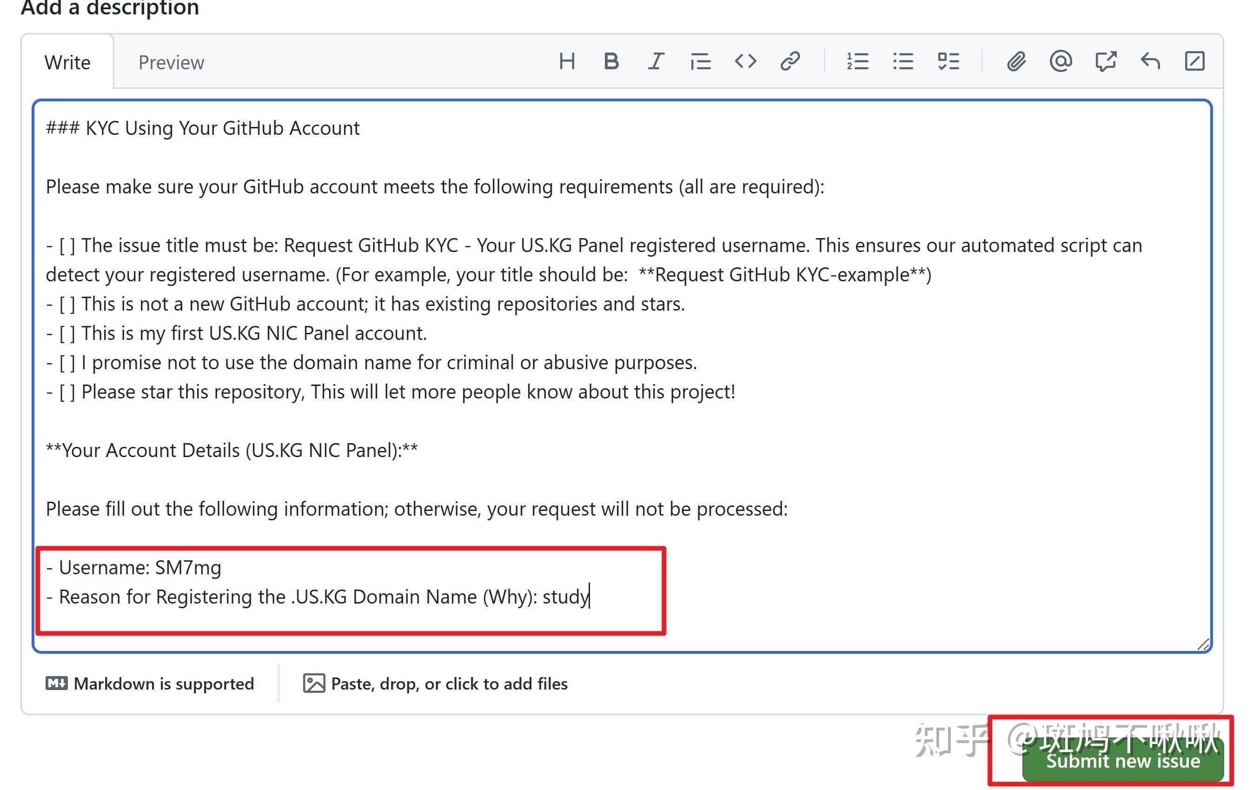Click into the description text area
1253x790 pixels.
tap(623, 376)
